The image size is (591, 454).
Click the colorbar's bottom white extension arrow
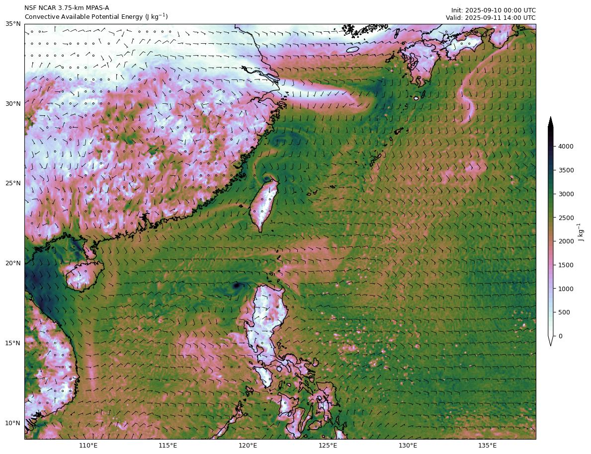(x=551, y=340)
